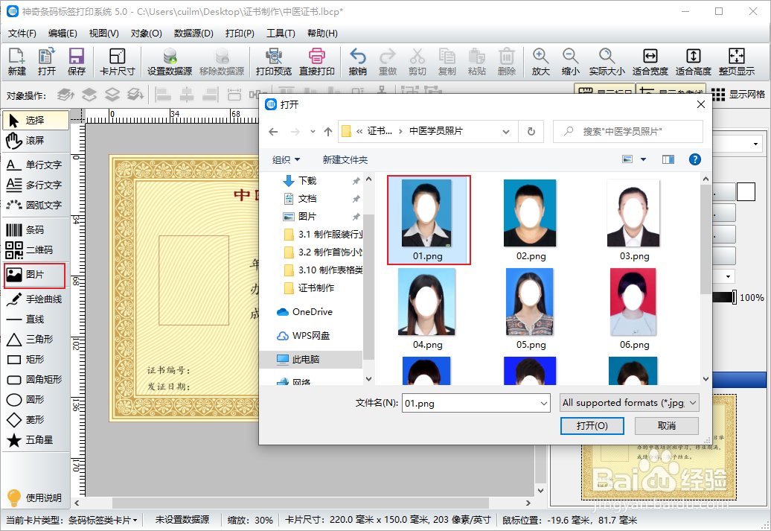
Task: Open the Tools (工具) menu
Action: point(281,34)
